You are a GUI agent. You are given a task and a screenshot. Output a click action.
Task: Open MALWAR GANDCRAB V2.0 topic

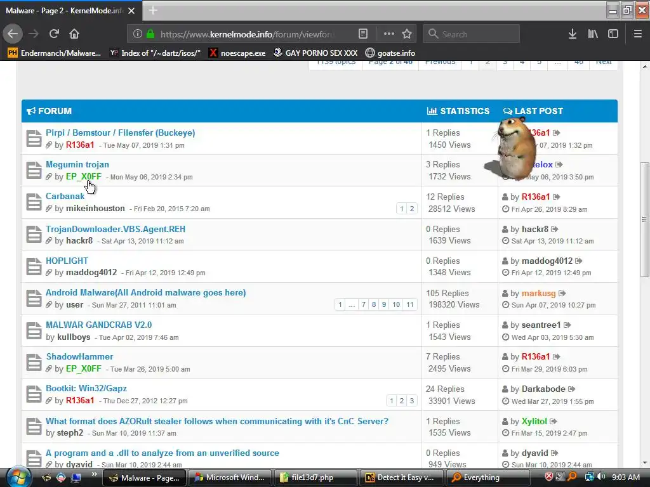[x=98, y=325]
